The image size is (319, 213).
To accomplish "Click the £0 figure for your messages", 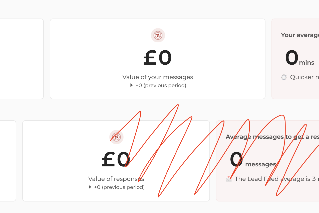I will 158,58.
